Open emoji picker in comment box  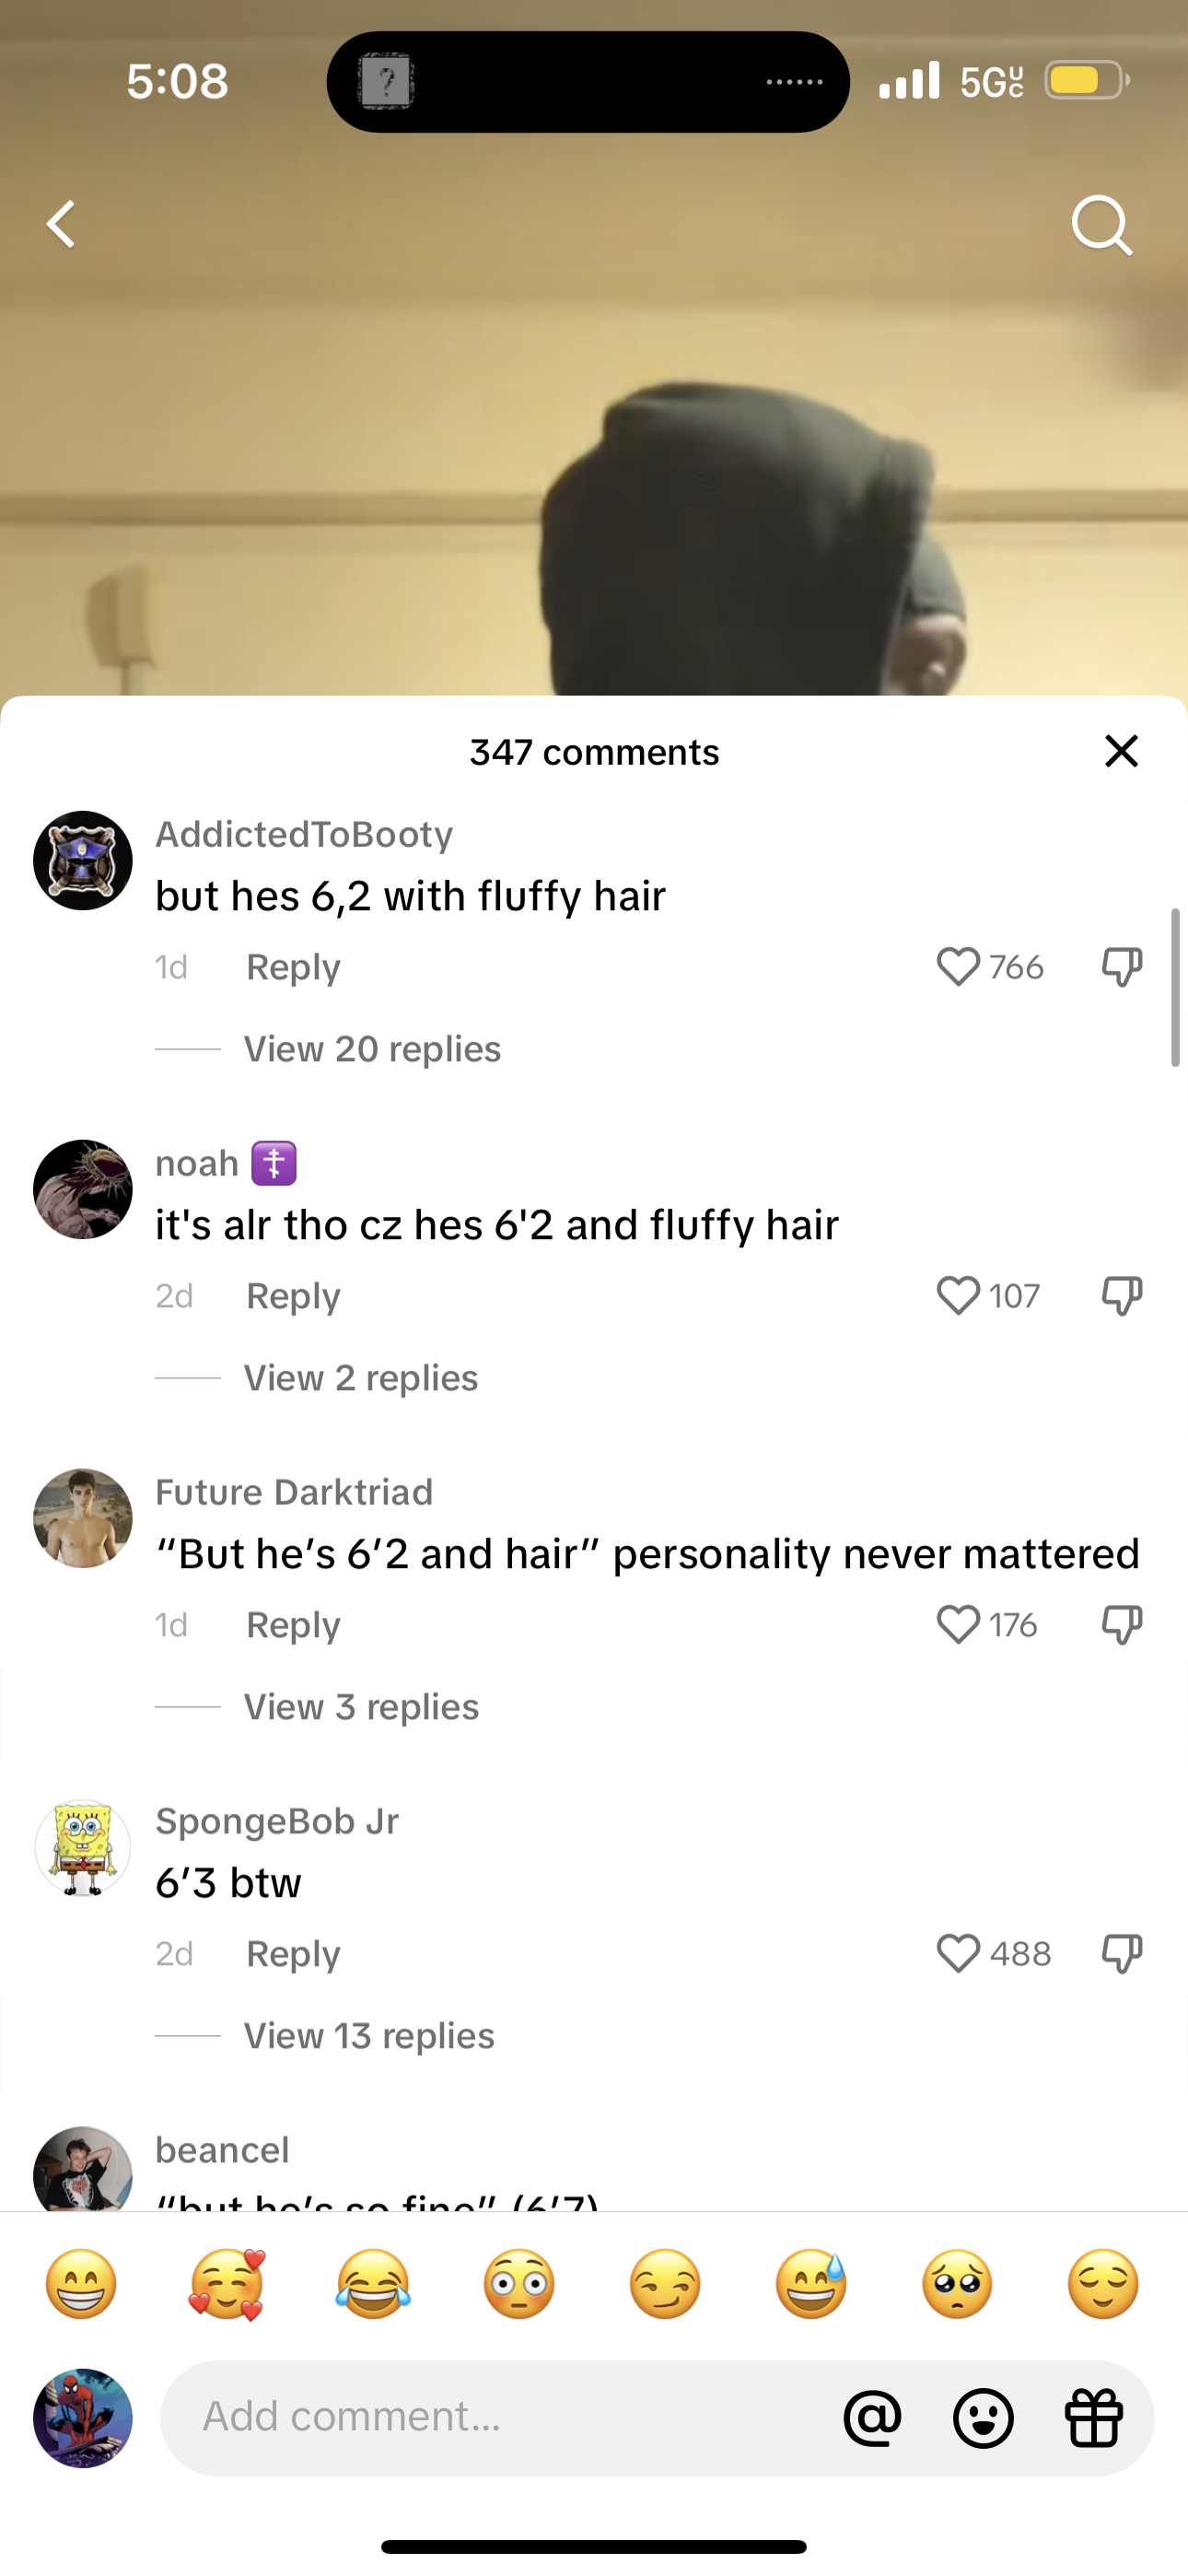(x=983, y=2418)
